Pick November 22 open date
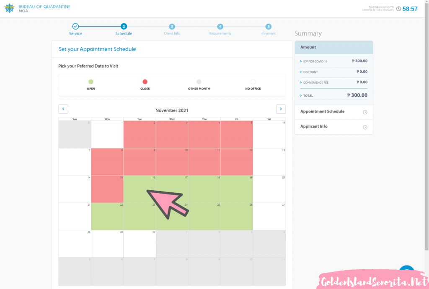This screenshot has height=289, width=429. coord(107,217)
